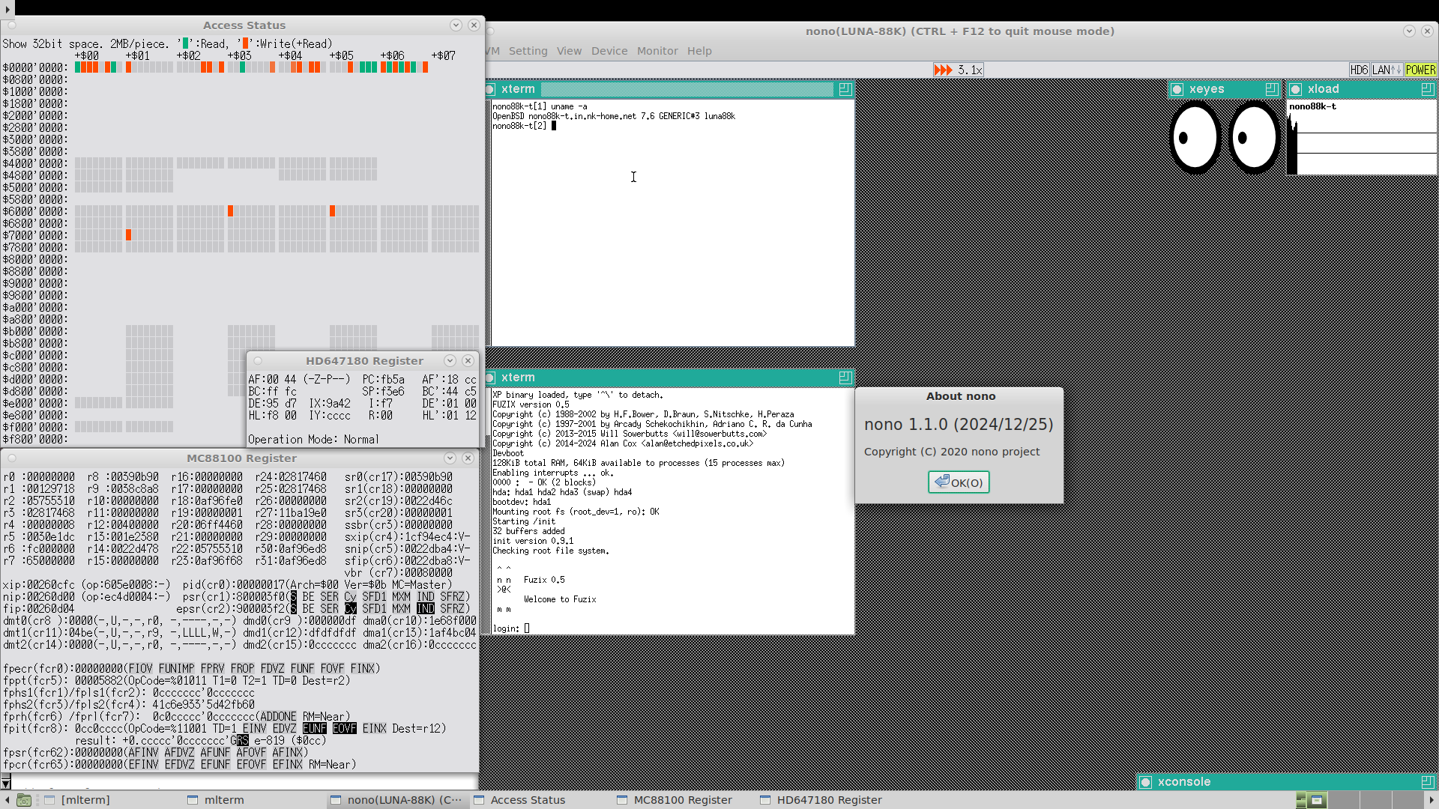Screen dimensions: 1439x809
Task: Click the xconsole window menu icon
Action: point(1146,782)
